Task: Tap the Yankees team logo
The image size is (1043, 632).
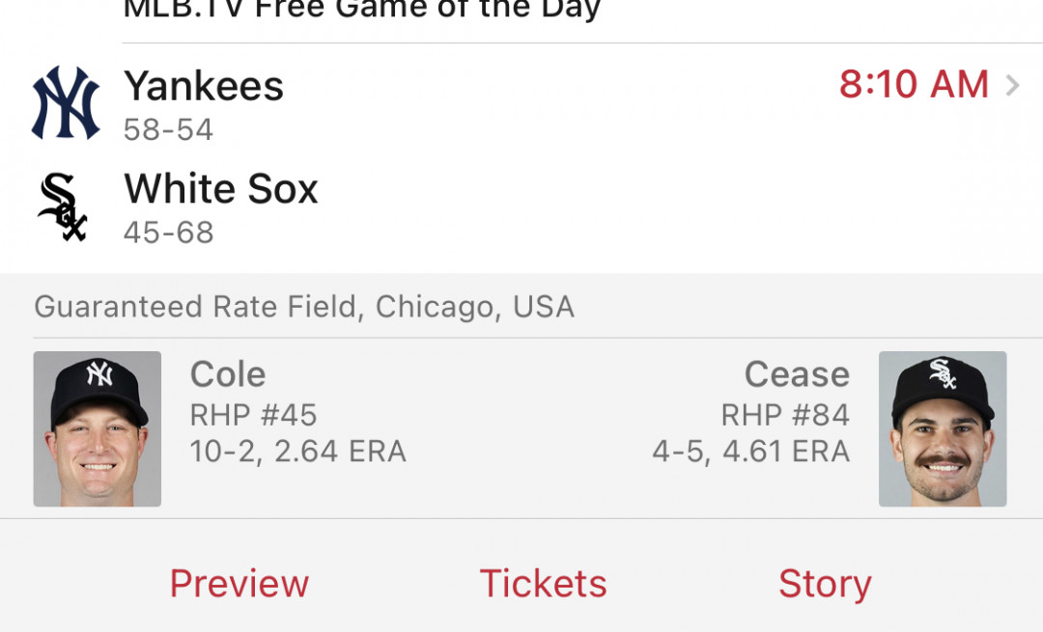Action: tap(66, 102)
